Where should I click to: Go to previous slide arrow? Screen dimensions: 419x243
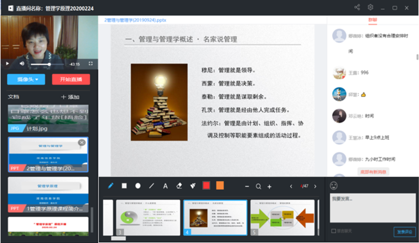[x=291, y=187]
